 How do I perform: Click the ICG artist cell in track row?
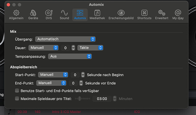pyautogui.click(x=137, y=112)
